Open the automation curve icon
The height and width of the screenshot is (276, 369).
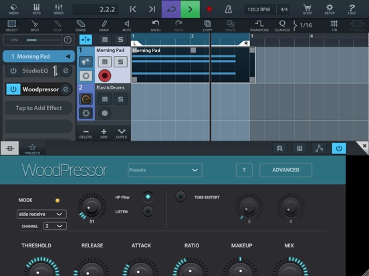click(319, 148)
